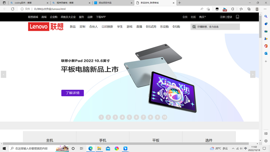Open the Collections icon
This screenshot has width=270, height=152.
click(249, 9)
